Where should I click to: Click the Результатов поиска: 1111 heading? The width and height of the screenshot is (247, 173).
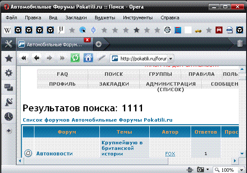83,108
